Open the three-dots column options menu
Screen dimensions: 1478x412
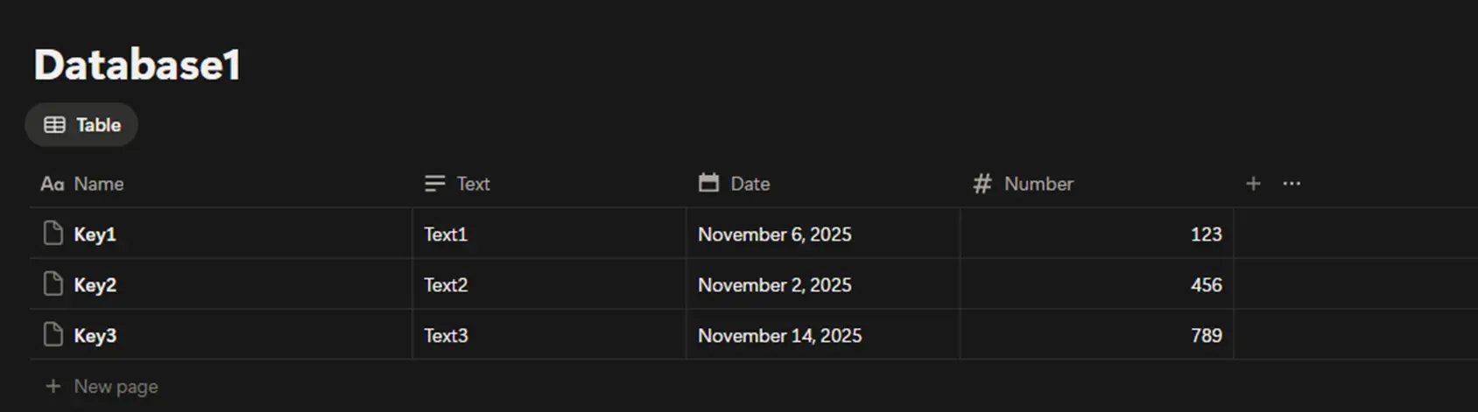tap(1291, 184)
